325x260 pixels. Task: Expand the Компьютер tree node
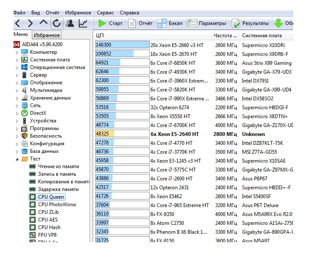[x=17, y=53]
